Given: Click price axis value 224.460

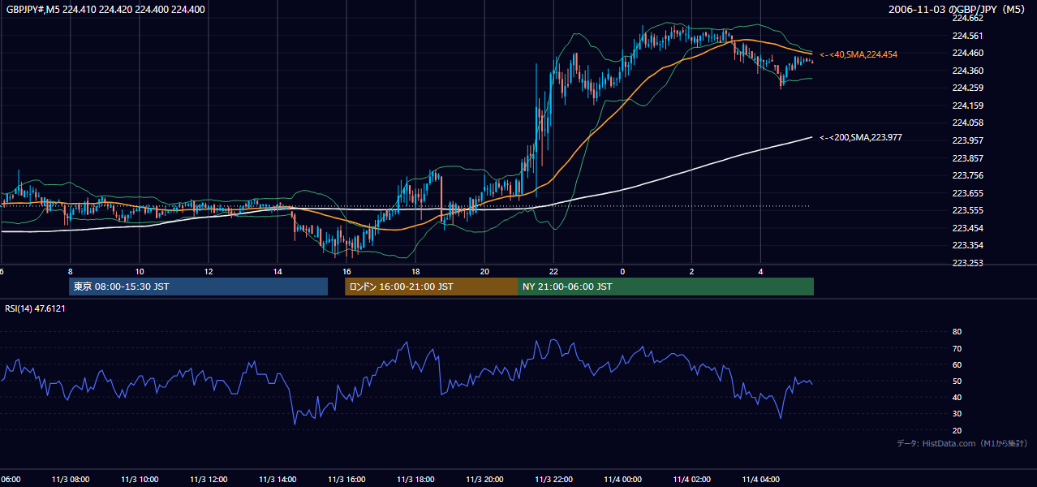Looking at the screenshot, I should pos(967,53).
